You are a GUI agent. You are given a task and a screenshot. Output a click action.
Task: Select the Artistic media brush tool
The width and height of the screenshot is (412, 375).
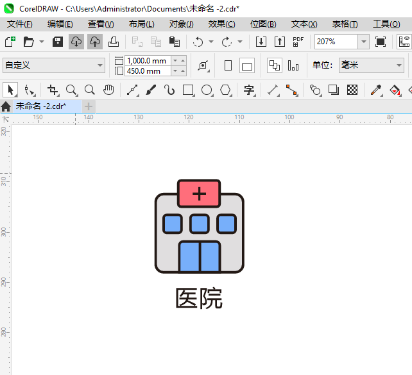151,90
